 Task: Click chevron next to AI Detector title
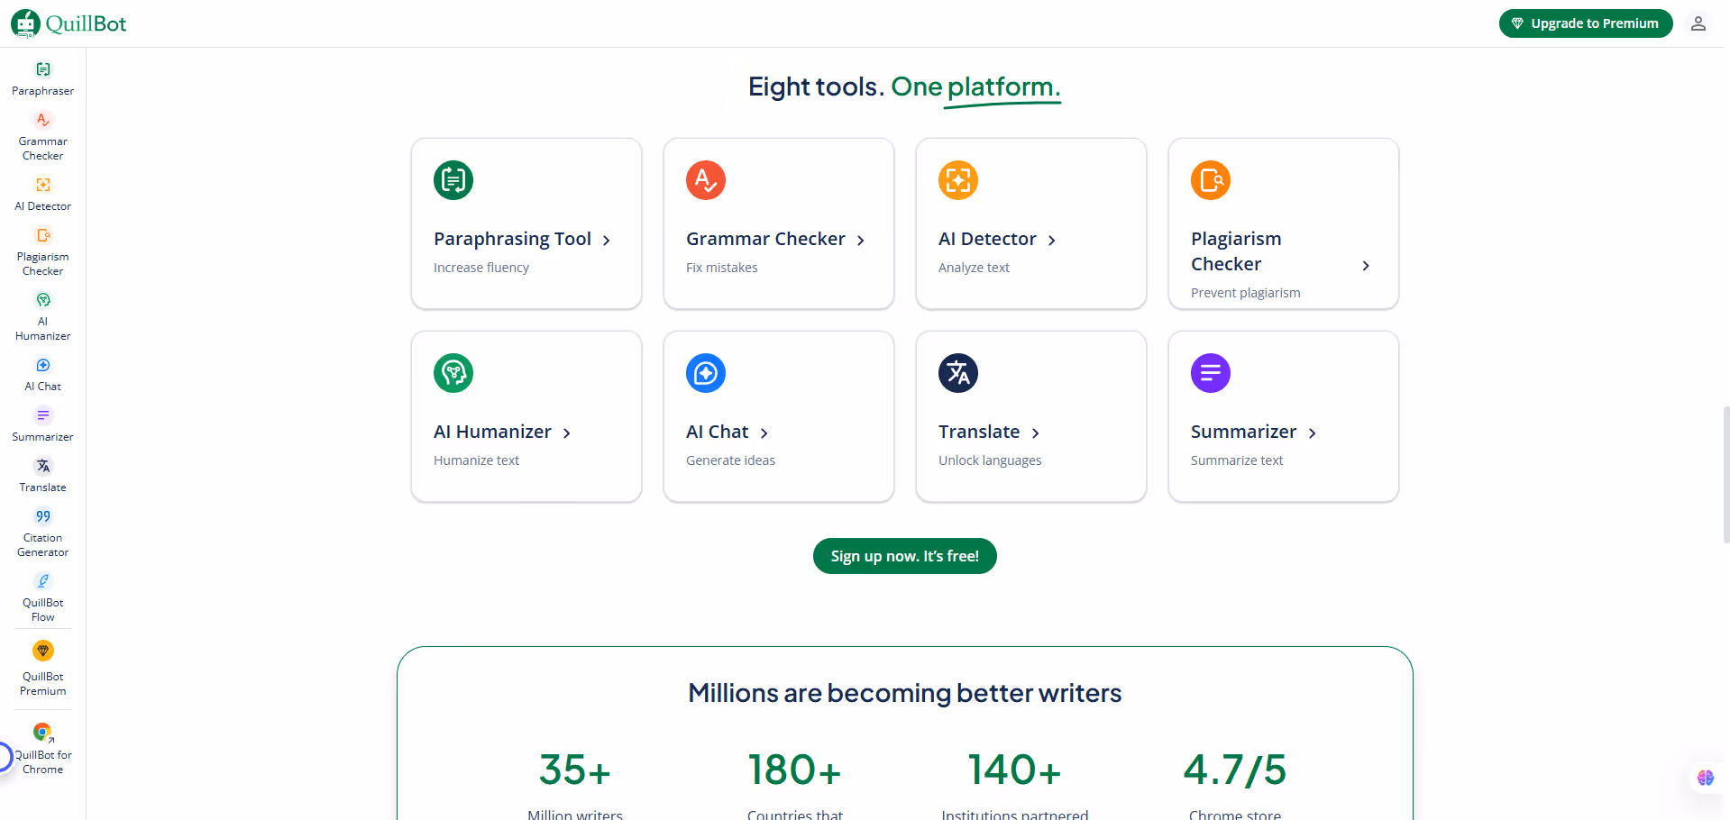pos(1052,241)
